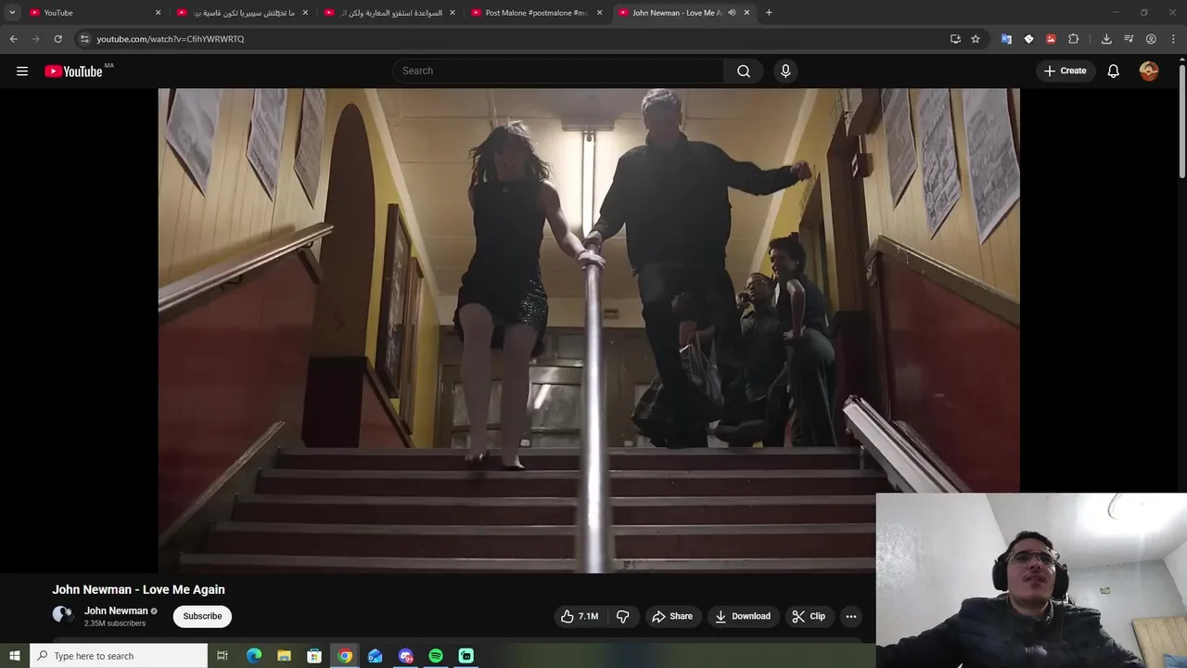
Task: Open Task View on the taskbar
Action: 223,656
